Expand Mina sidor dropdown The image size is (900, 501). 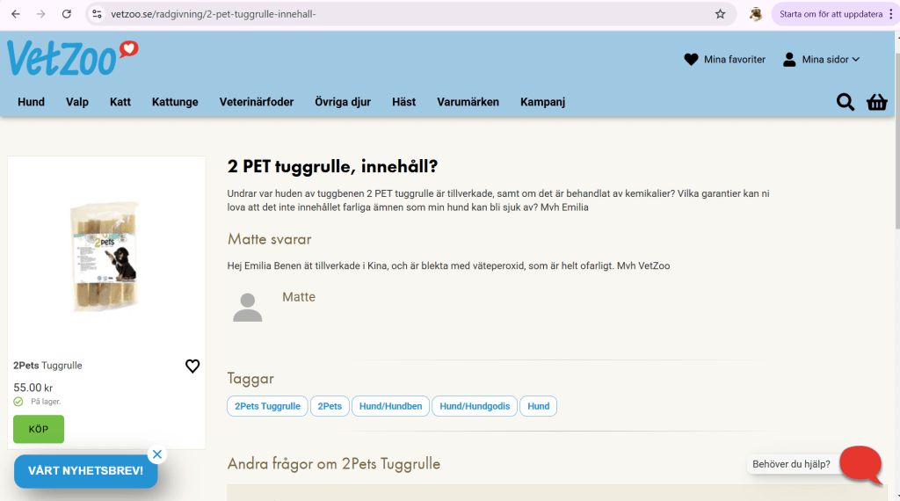pos(821,60)
